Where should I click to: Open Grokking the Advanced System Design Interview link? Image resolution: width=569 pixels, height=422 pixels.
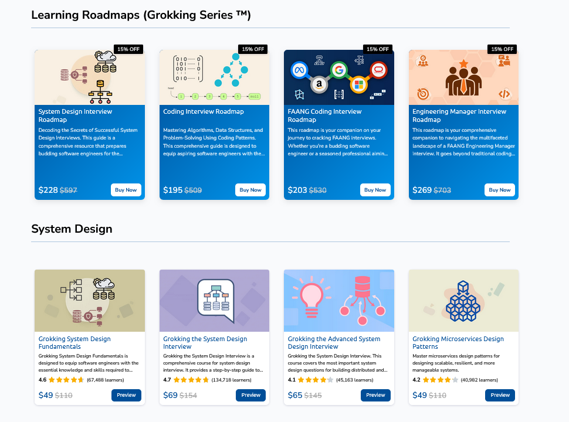(334, 343)
